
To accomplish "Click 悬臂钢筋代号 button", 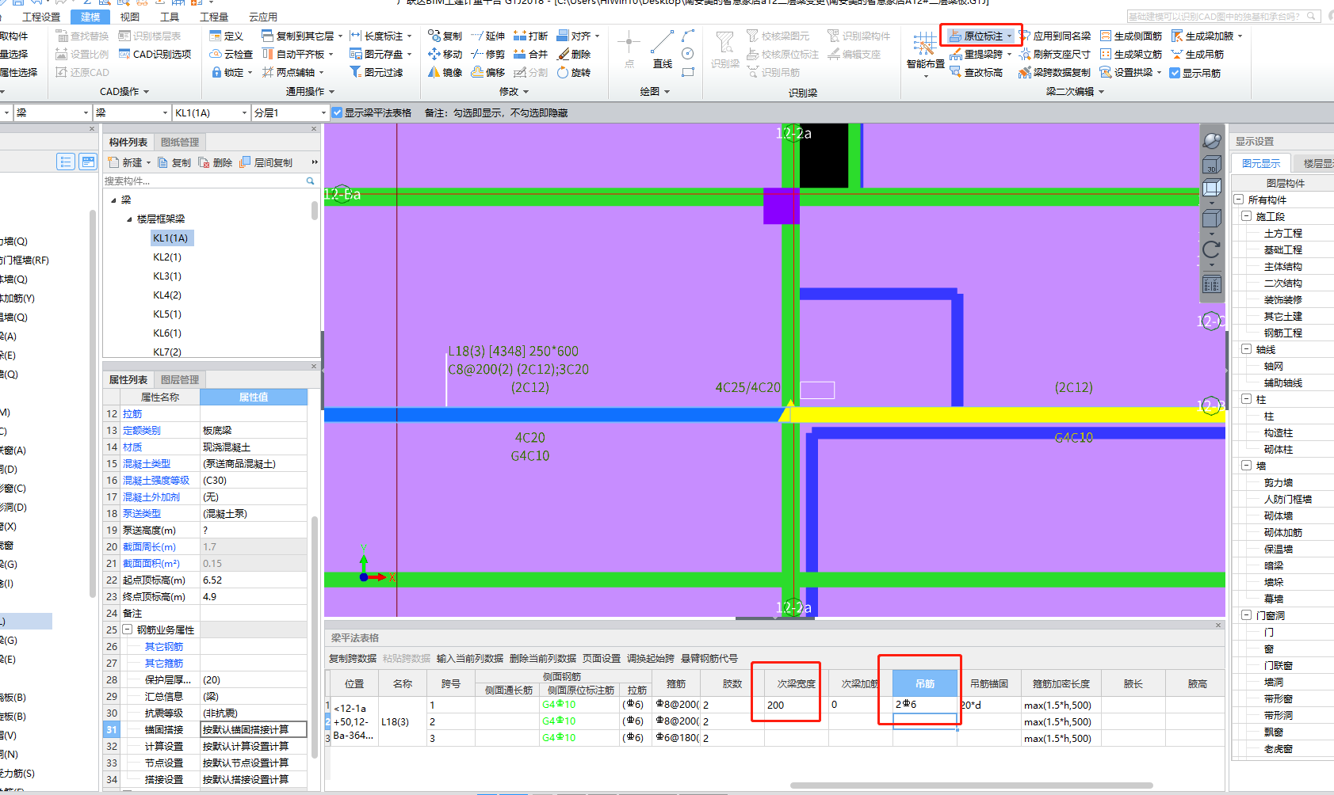I will tap(709, 658).
